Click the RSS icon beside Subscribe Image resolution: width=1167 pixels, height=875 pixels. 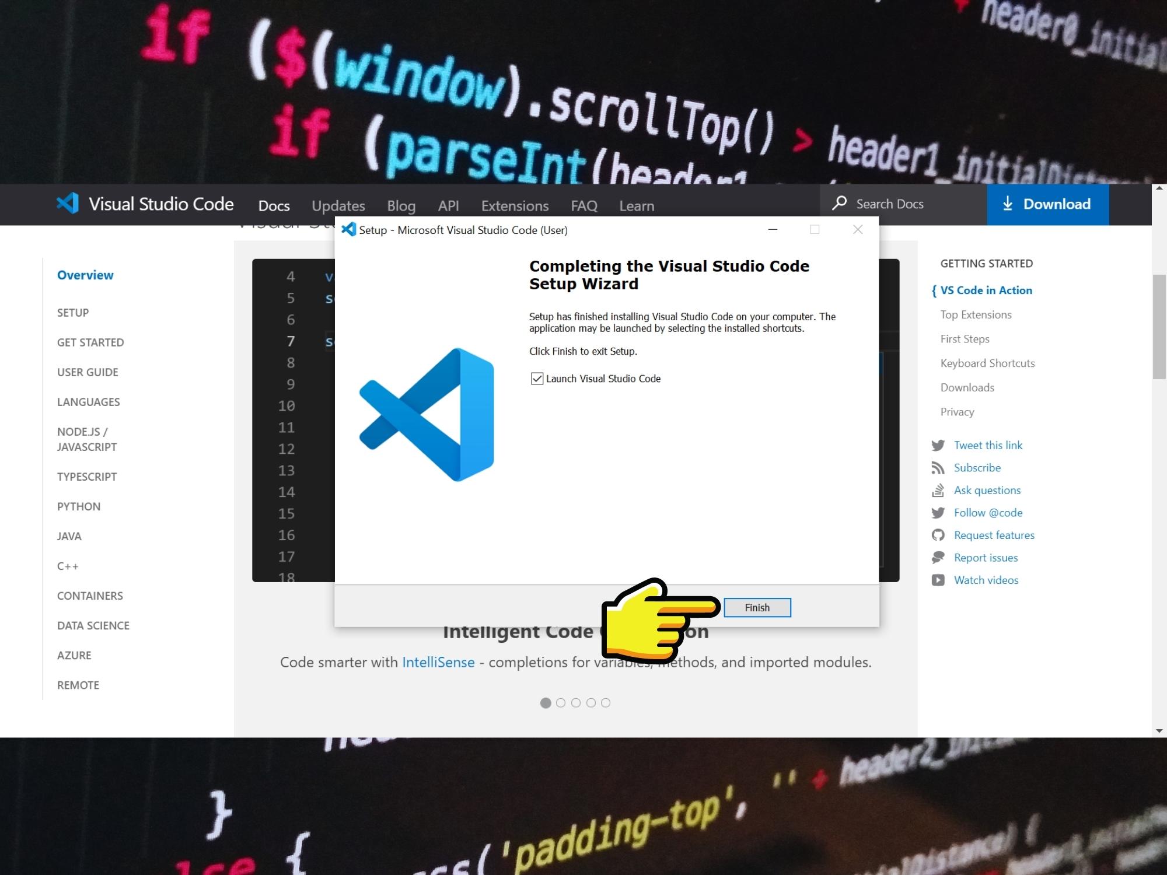coord(938,468)
